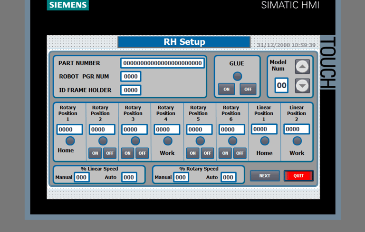Switch Rotary Position 5 OFF
Screen dimensions: 365x232
(x=207, y=153)
